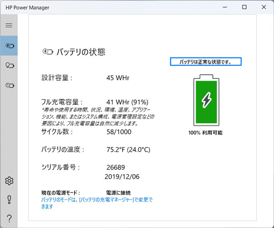Click the 75.2°F (24.0°C) temperature value
Screen dimensions: 274x228
(128, 150)
